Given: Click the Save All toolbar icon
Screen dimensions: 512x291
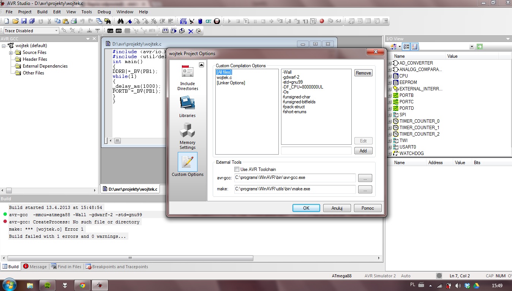Looking at the screenshot, I should click(x=32, y=21).
